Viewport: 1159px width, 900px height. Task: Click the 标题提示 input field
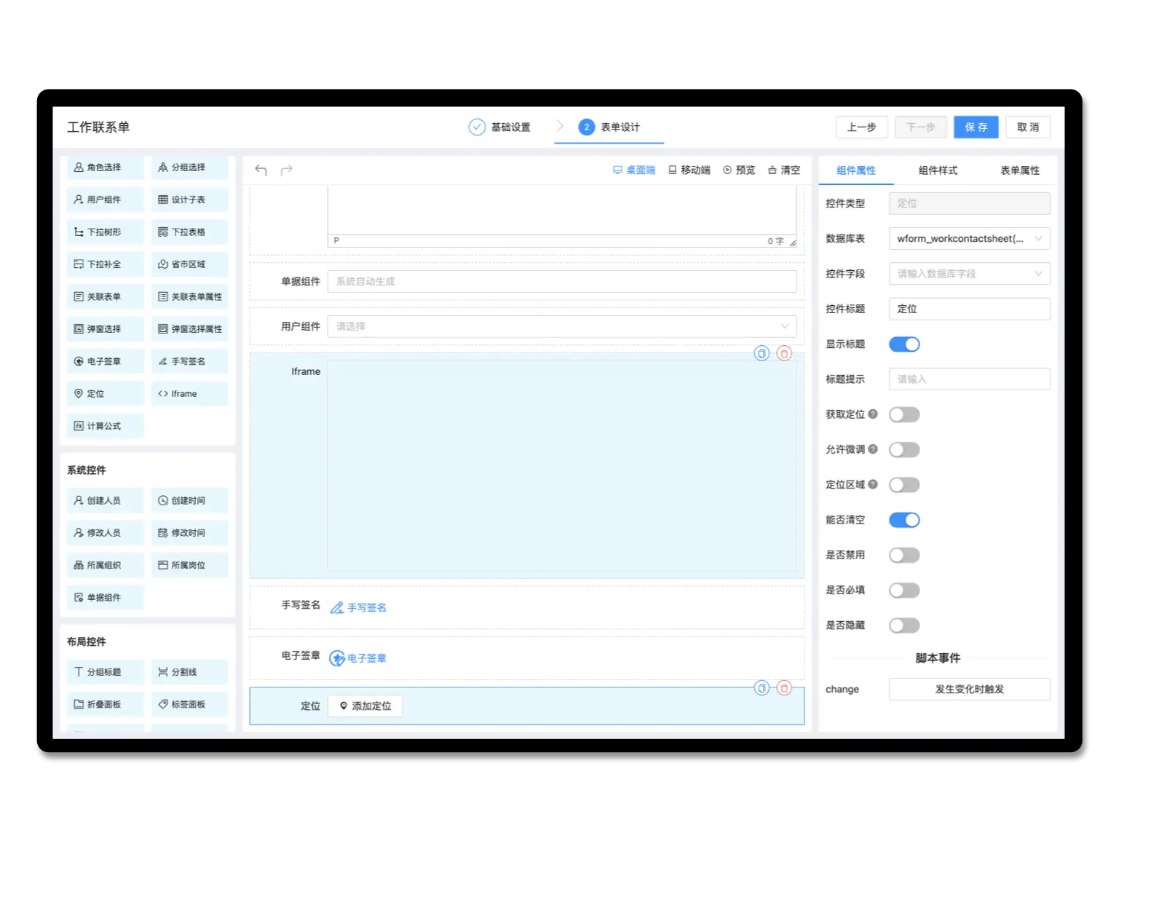[969, 379]
